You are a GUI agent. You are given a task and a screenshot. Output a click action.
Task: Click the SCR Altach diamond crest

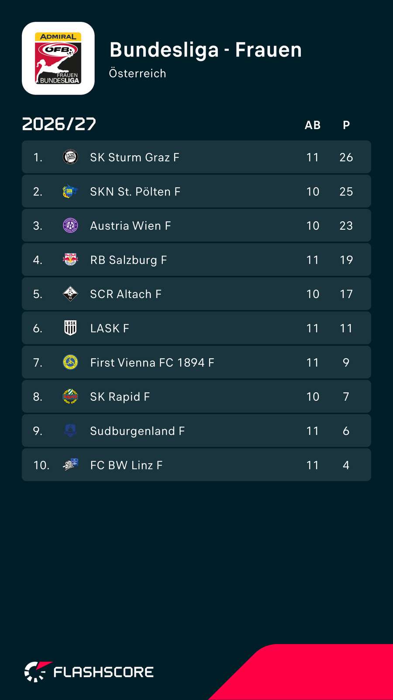pos(70,294)
